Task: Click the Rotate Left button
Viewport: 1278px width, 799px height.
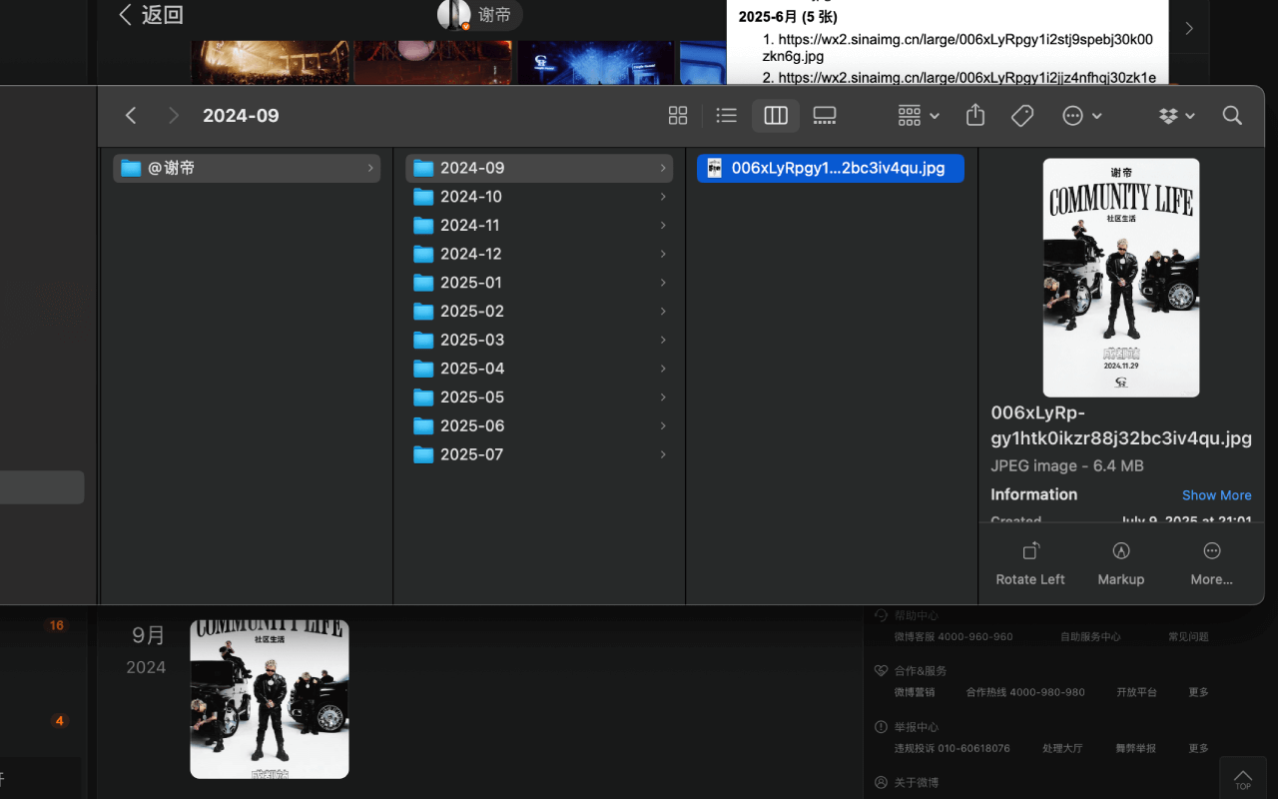Action: (1030, 563)
